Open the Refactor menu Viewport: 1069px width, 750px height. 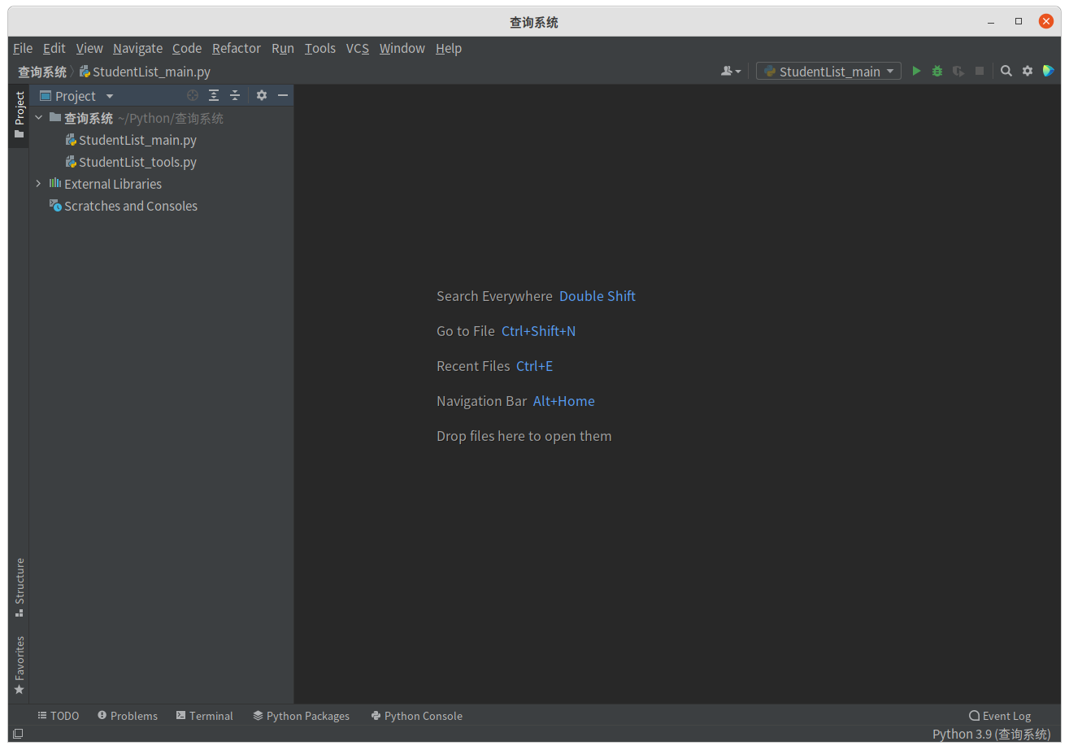(237, 48)
